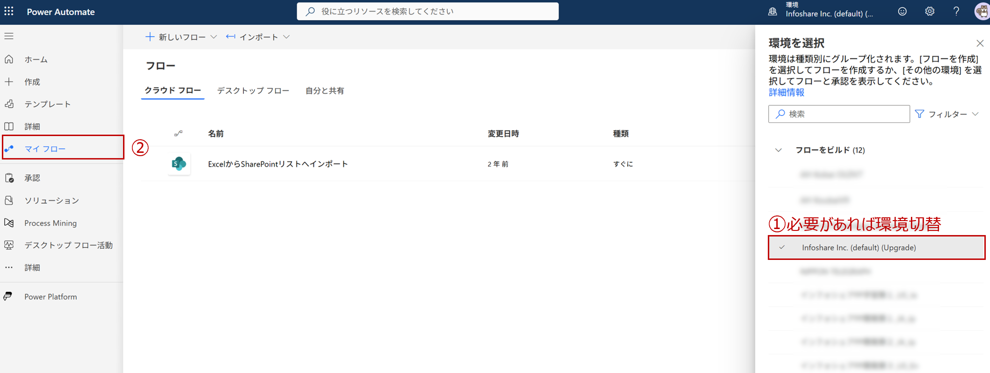The image size is (990, 373).
Task: Open the フィルター dropdown in environment panel
Action: pos(947,114)
